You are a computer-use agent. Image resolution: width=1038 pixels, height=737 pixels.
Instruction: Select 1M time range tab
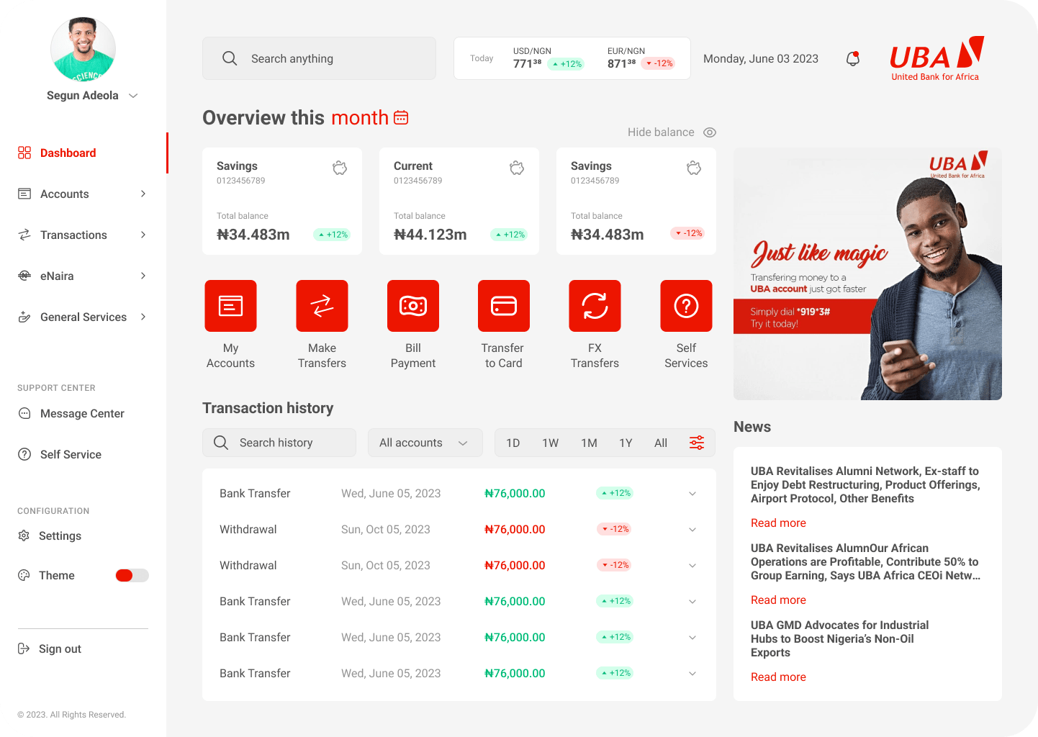[x=589, y=443]
